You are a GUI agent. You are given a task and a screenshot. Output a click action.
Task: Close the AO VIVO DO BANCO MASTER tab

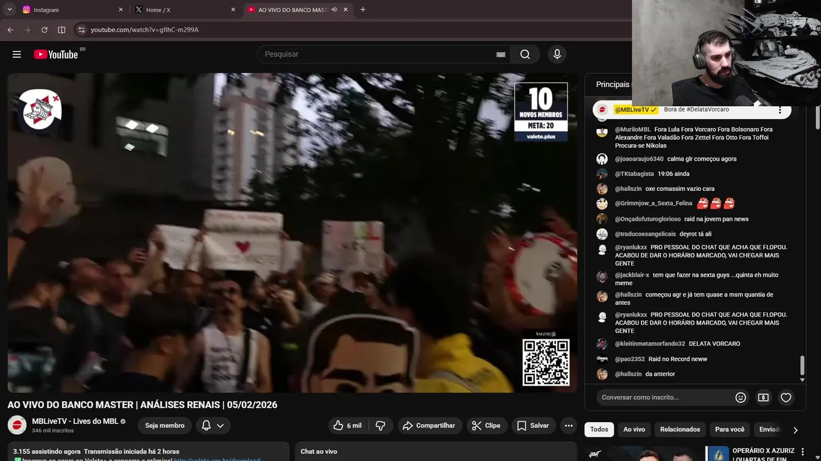346,10
